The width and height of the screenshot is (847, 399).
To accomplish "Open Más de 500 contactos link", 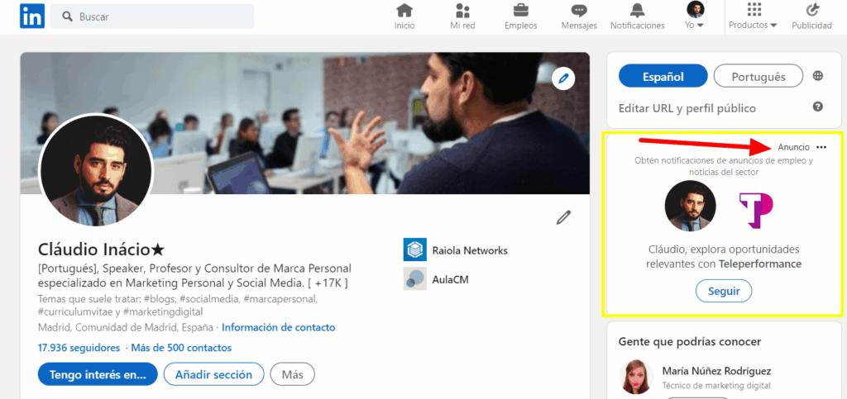I will 181,348.
